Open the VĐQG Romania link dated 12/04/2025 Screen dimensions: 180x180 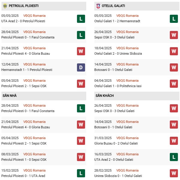pos(34,64)
